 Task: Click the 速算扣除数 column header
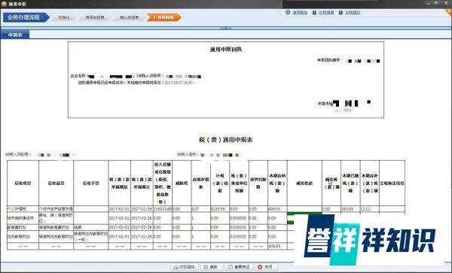pyautogui.click(x=258, y=184)
